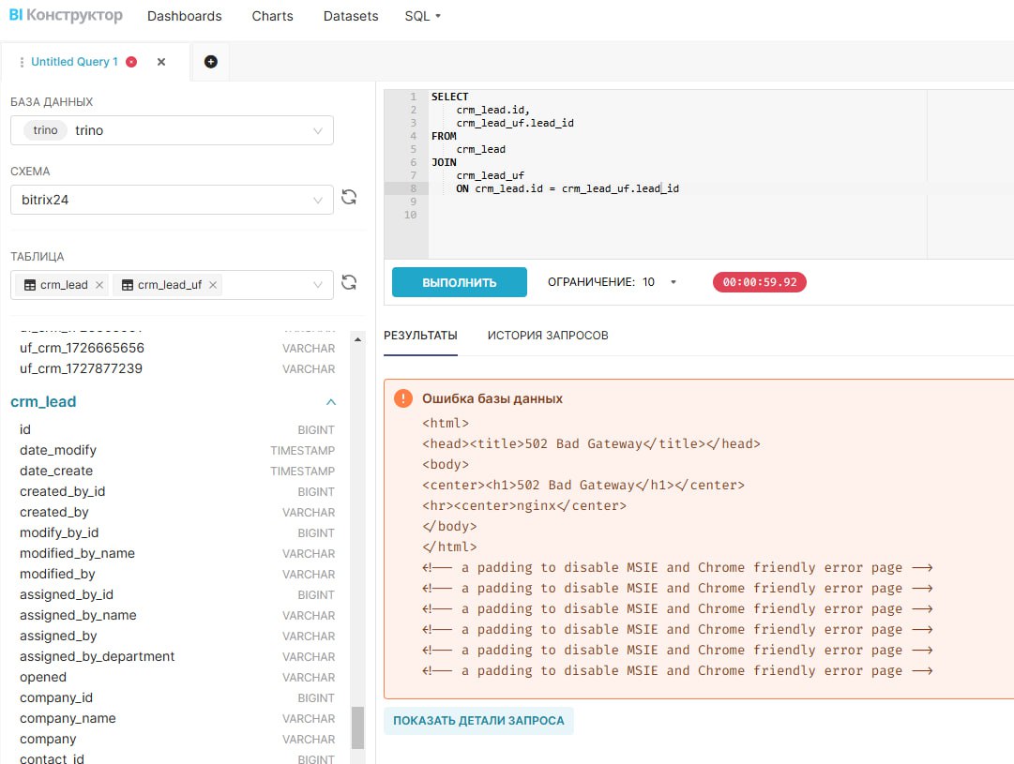Open the database trino dropdown

tap(317, 130)
